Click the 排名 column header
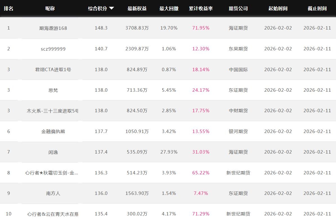Screen dimensions: 336x223 pyautogui.click(x=8, y=8)
